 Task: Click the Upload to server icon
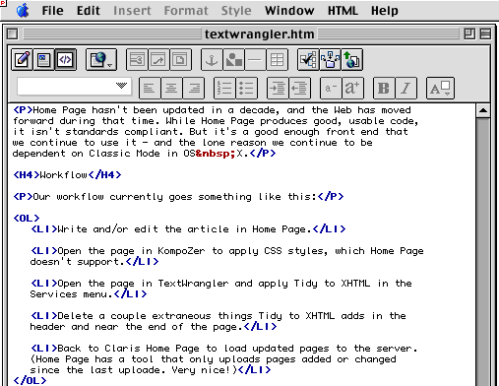click(351, 59)
